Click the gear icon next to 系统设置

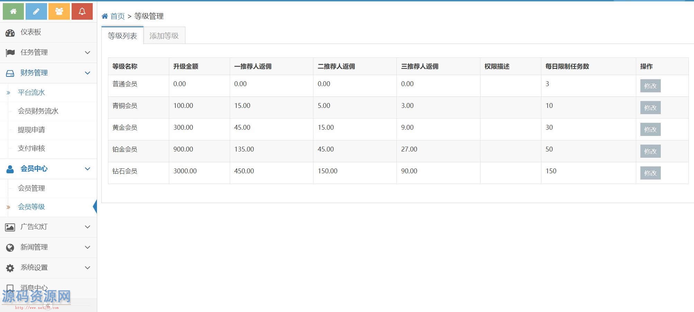click(10, 268)
